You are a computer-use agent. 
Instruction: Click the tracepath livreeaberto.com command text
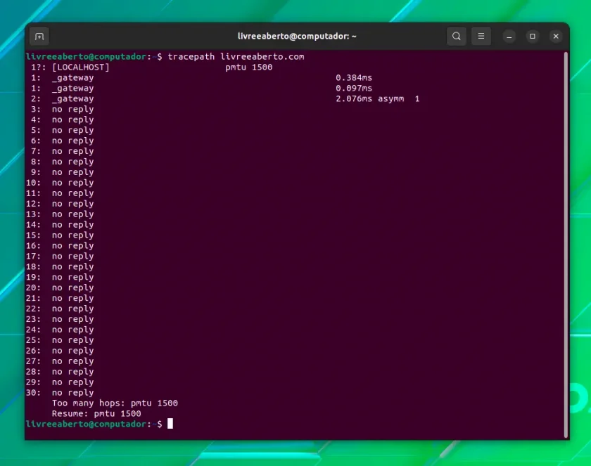pos(236,57)
